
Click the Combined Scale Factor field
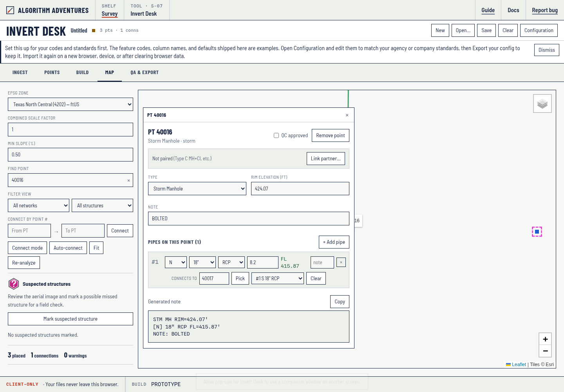70,129
